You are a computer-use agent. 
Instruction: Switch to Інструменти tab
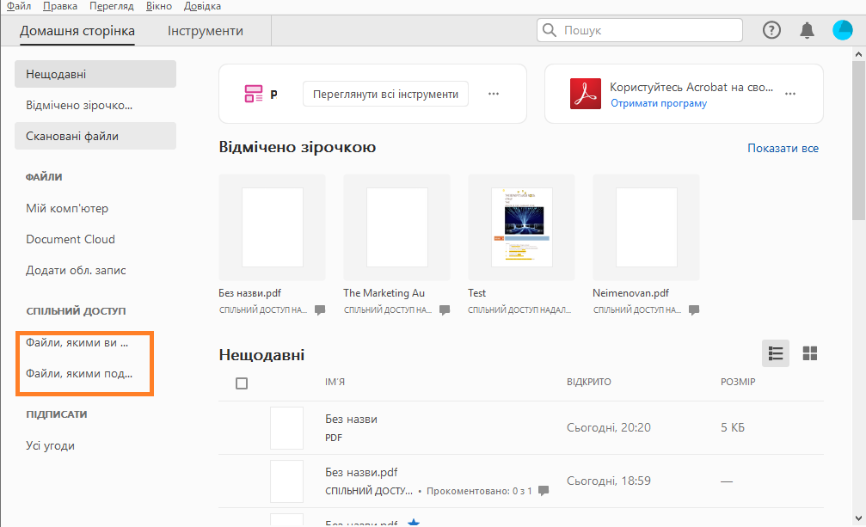[x=206, y=31]
